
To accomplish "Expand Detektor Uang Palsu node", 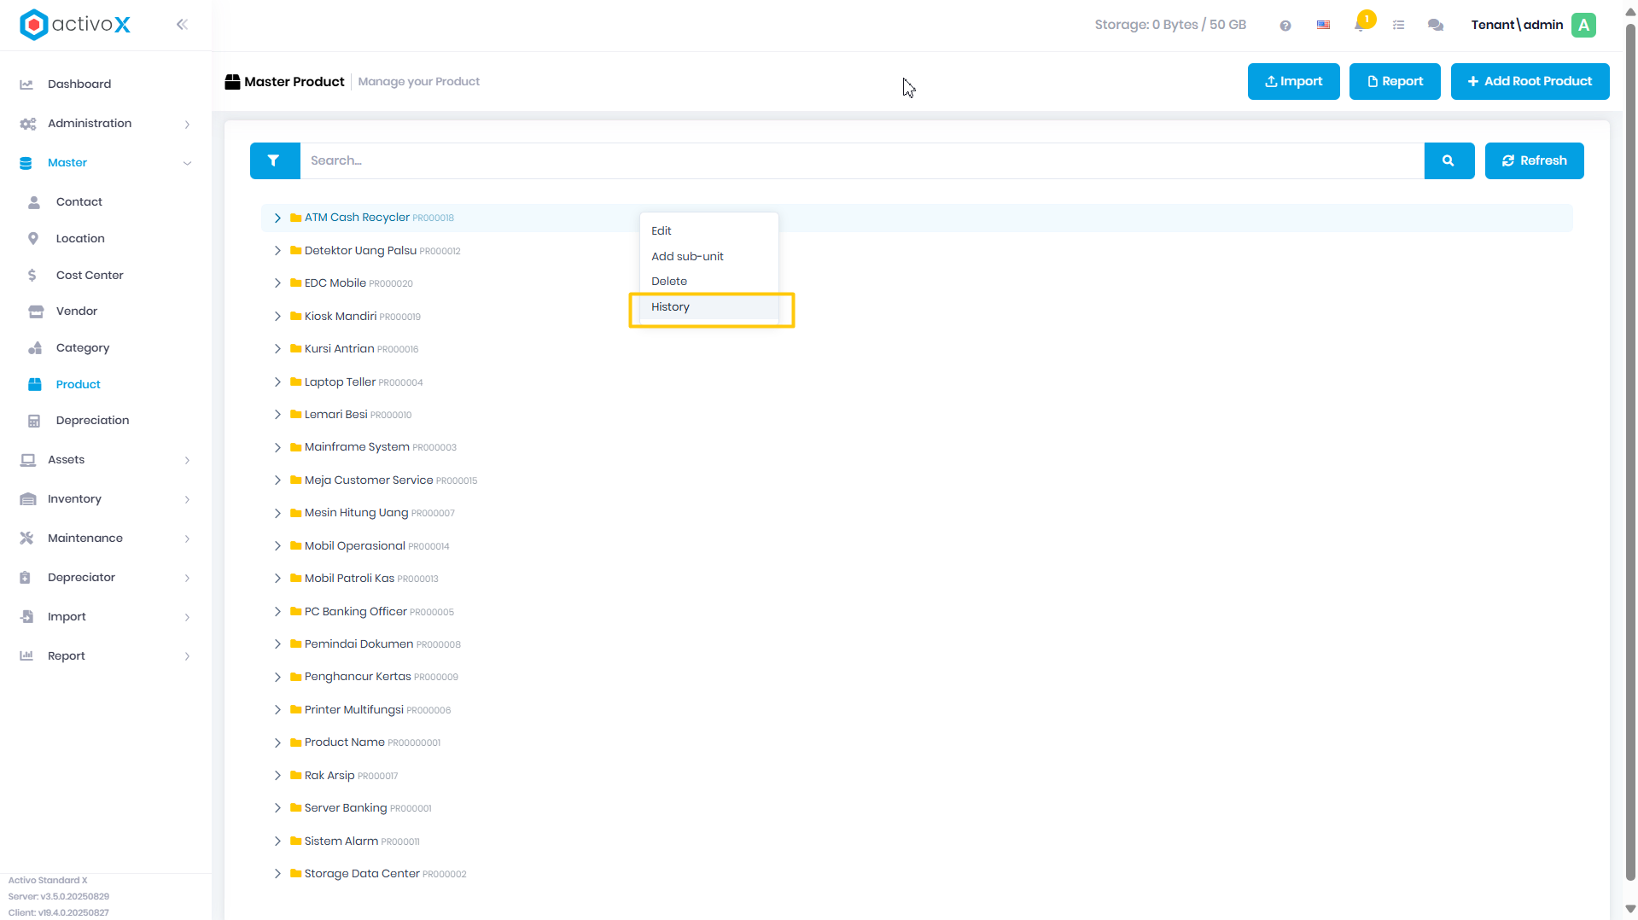I will 277,250.
